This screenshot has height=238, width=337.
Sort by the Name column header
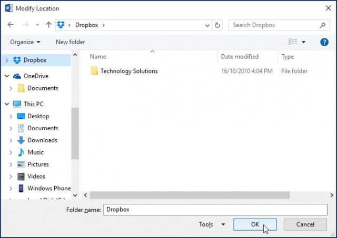click(98, 57)
